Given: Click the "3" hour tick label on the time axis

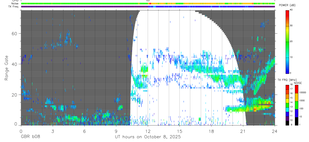Looking at the screenshot, I should [53, 131].
